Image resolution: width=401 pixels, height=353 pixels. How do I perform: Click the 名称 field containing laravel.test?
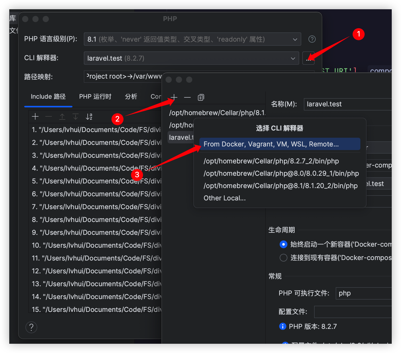click(x=348, y=104)
